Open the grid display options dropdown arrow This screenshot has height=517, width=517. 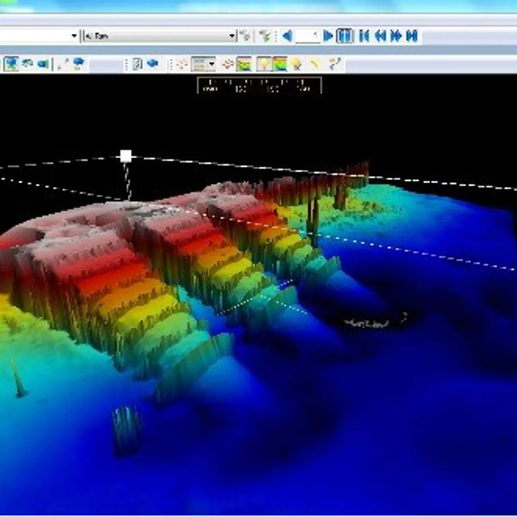(212, 65)
